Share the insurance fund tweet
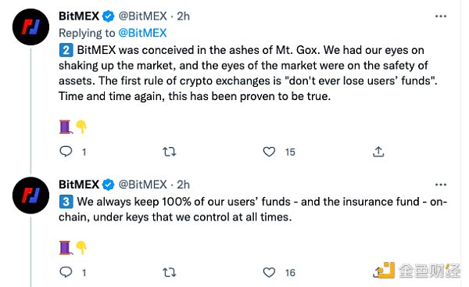Viewport: 469px width, 287px height. 378,271
